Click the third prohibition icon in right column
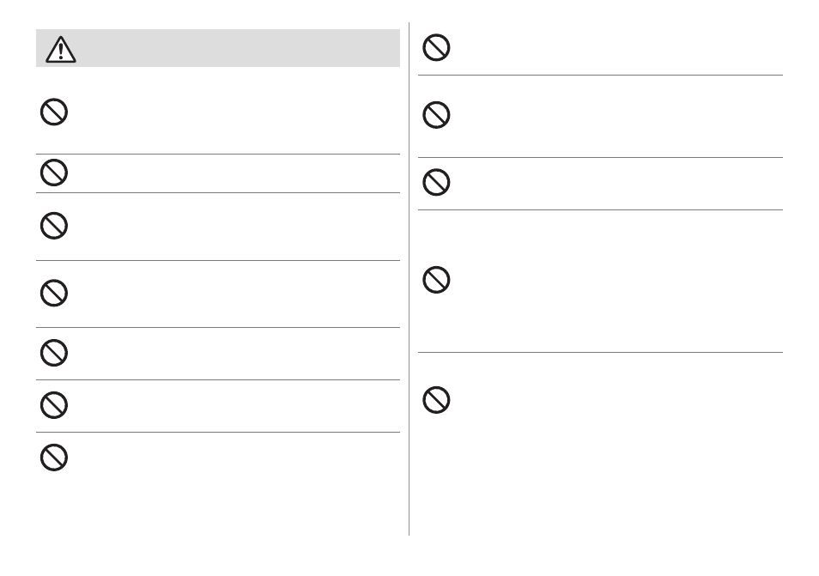Screen dimensions: 819x576 tap(436, 182)
